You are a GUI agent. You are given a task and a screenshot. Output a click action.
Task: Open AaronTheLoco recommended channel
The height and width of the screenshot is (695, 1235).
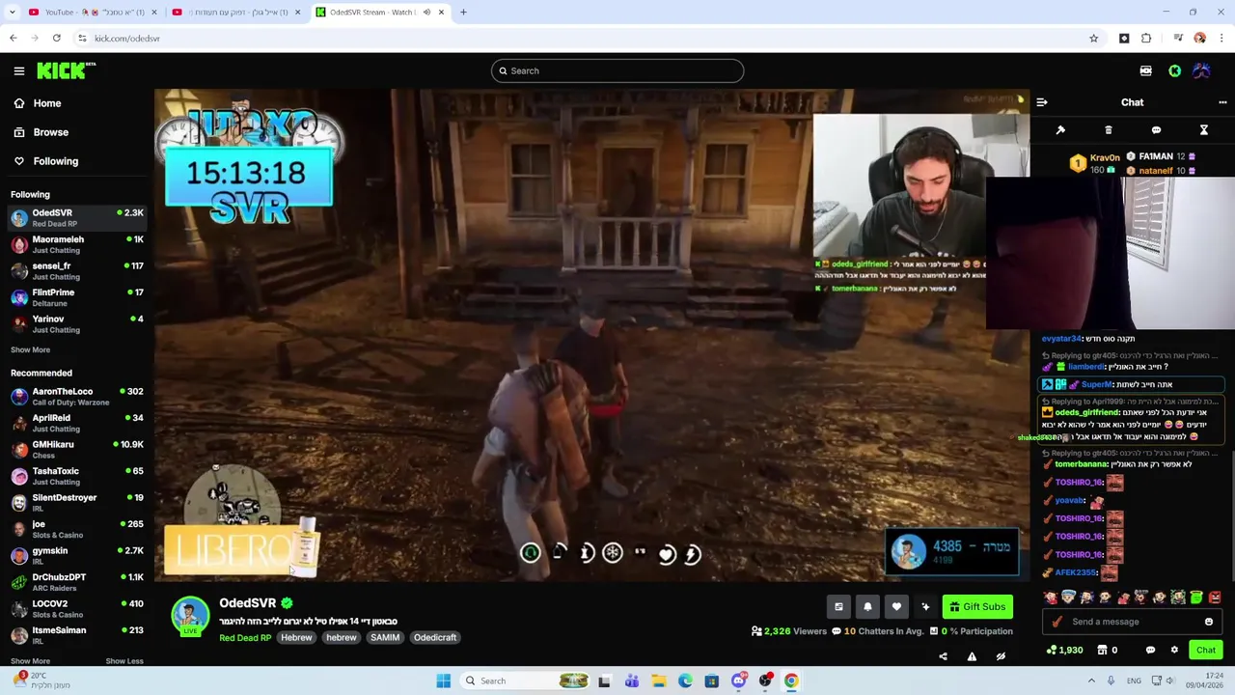77,397
